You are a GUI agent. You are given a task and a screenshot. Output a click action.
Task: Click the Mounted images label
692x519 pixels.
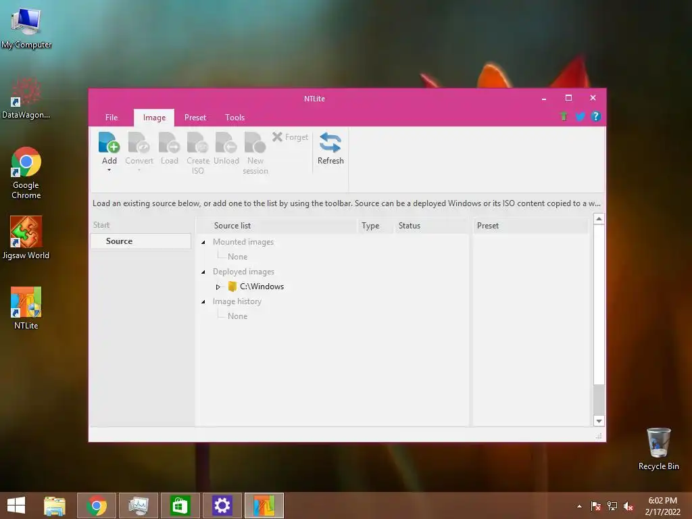coord(243,242)
